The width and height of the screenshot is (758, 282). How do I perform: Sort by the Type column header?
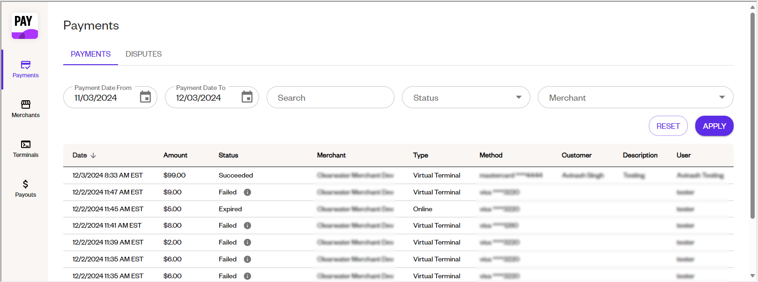click(x=421, y=156)
